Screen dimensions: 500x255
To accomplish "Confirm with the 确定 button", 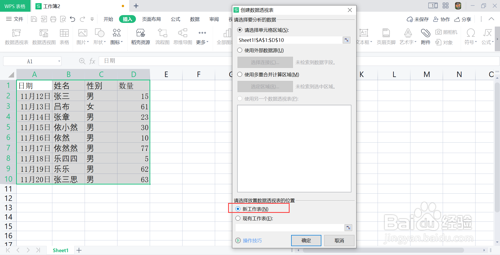I will point(306,240).
